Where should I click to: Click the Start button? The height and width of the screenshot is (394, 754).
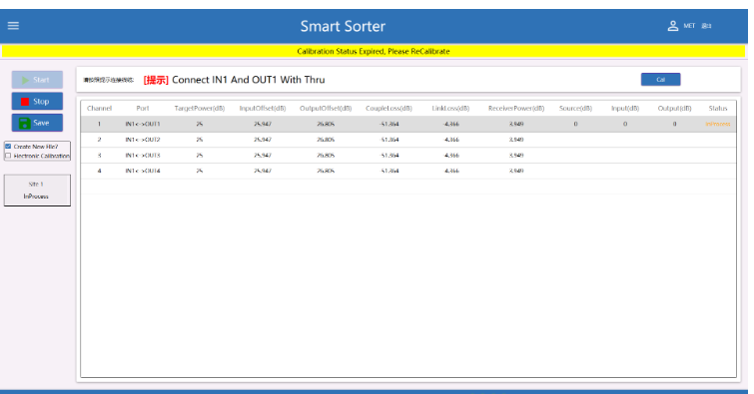pos(37,80)
